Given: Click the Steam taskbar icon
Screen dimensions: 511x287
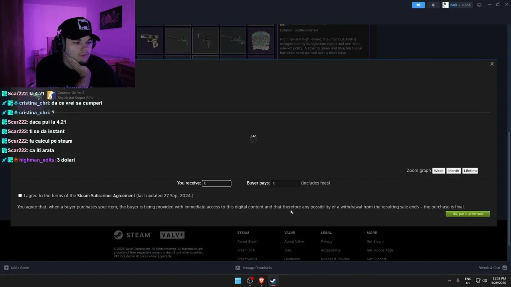Looking at the screenshot, I should pyautogui.click(x=273, y=281).
